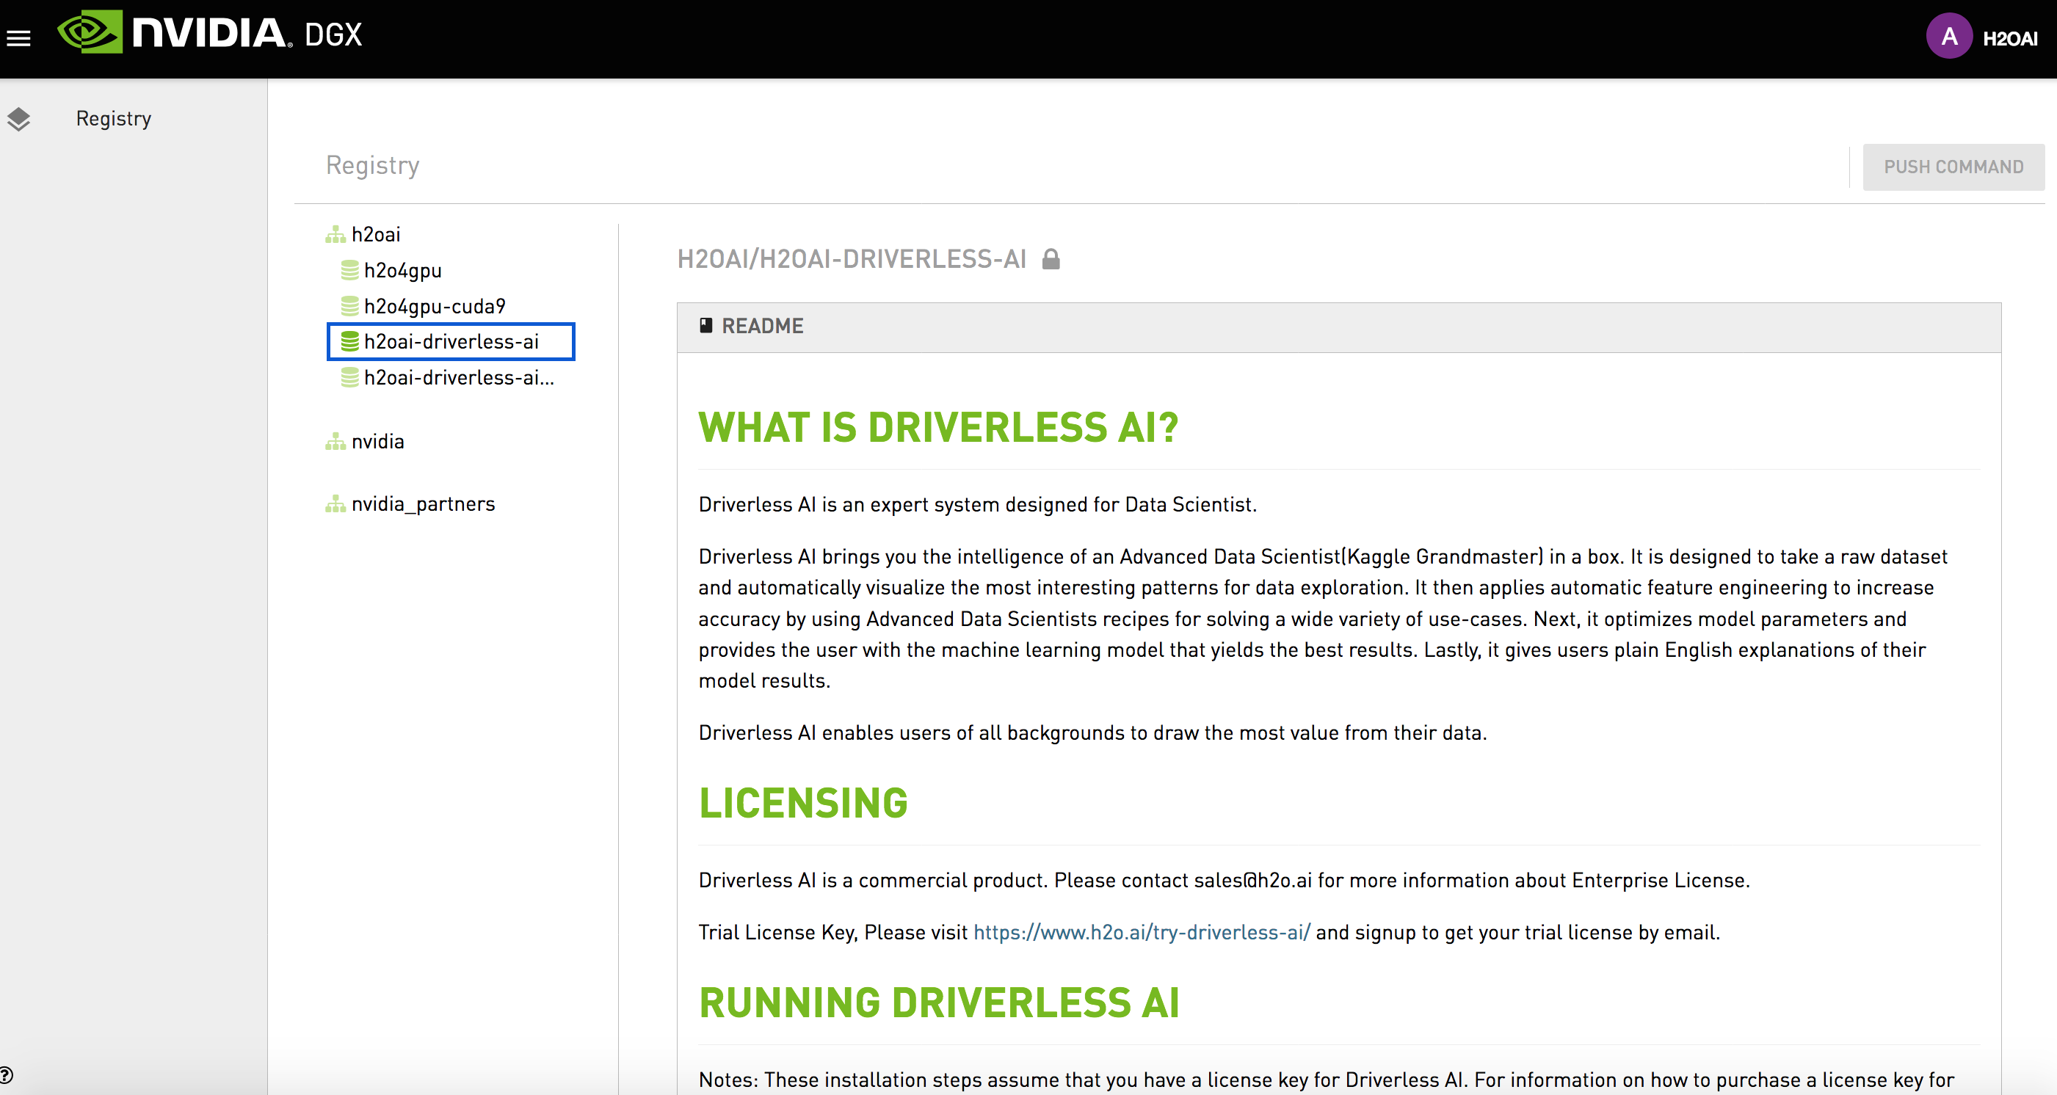
Task: Open the hamburger navigation menu
Action: tap(18, 37)
